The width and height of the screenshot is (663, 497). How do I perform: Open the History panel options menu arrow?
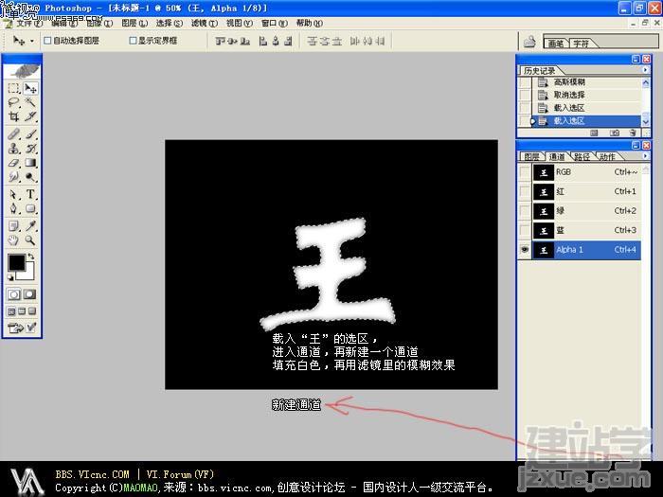[645, 70]
